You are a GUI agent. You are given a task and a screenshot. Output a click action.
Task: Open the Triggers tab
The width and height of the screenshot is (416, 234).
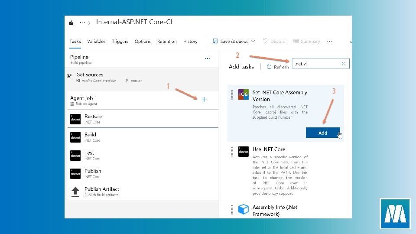click(120, 42)
